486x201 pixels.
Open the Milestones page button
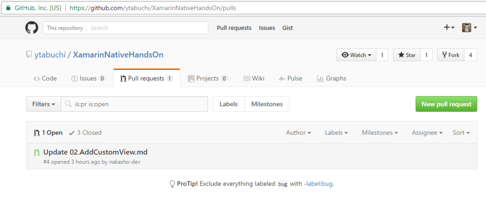pos(267,104)
